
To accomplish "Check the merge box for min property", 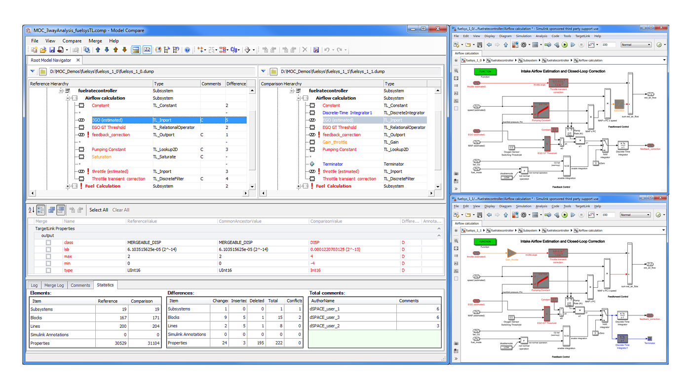I will click(48, 263).
